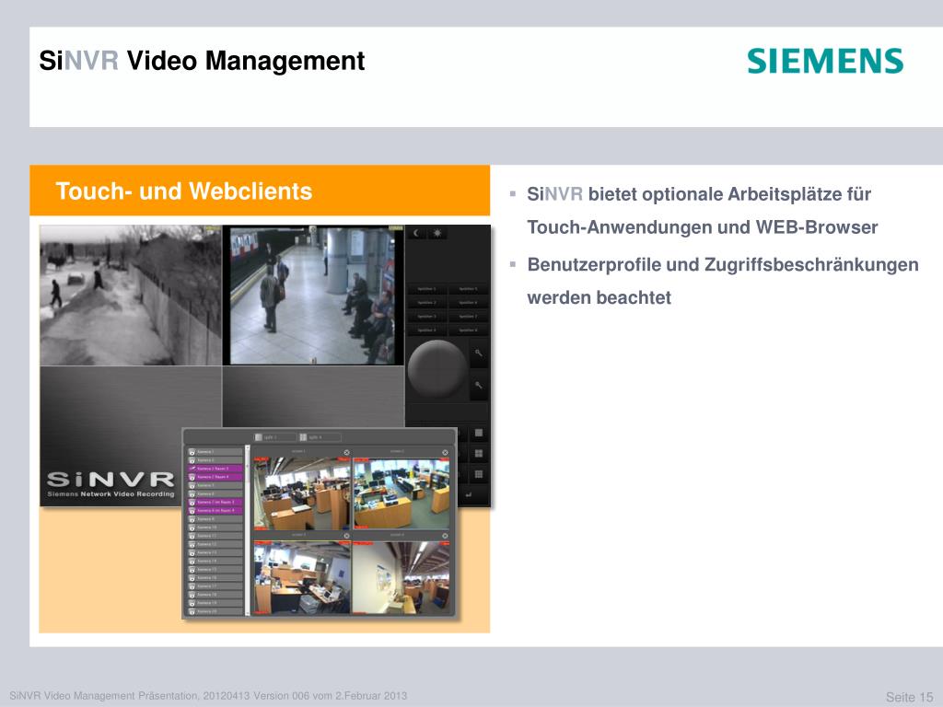Click the SiNVR Video Management title
Image resolution: width=943 pixels, height=707 pixels.
point(202,61)
